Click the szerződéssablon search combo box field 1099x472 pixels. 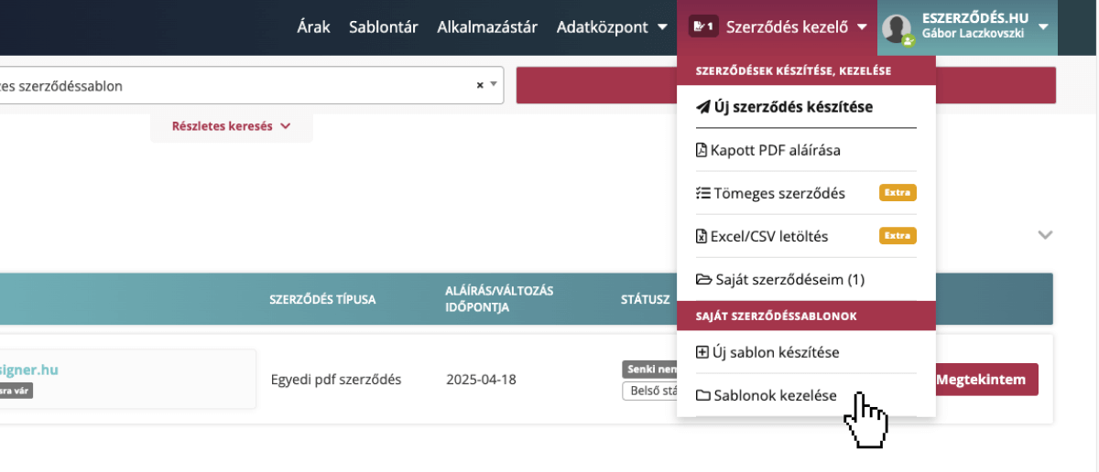pos(229,86)
